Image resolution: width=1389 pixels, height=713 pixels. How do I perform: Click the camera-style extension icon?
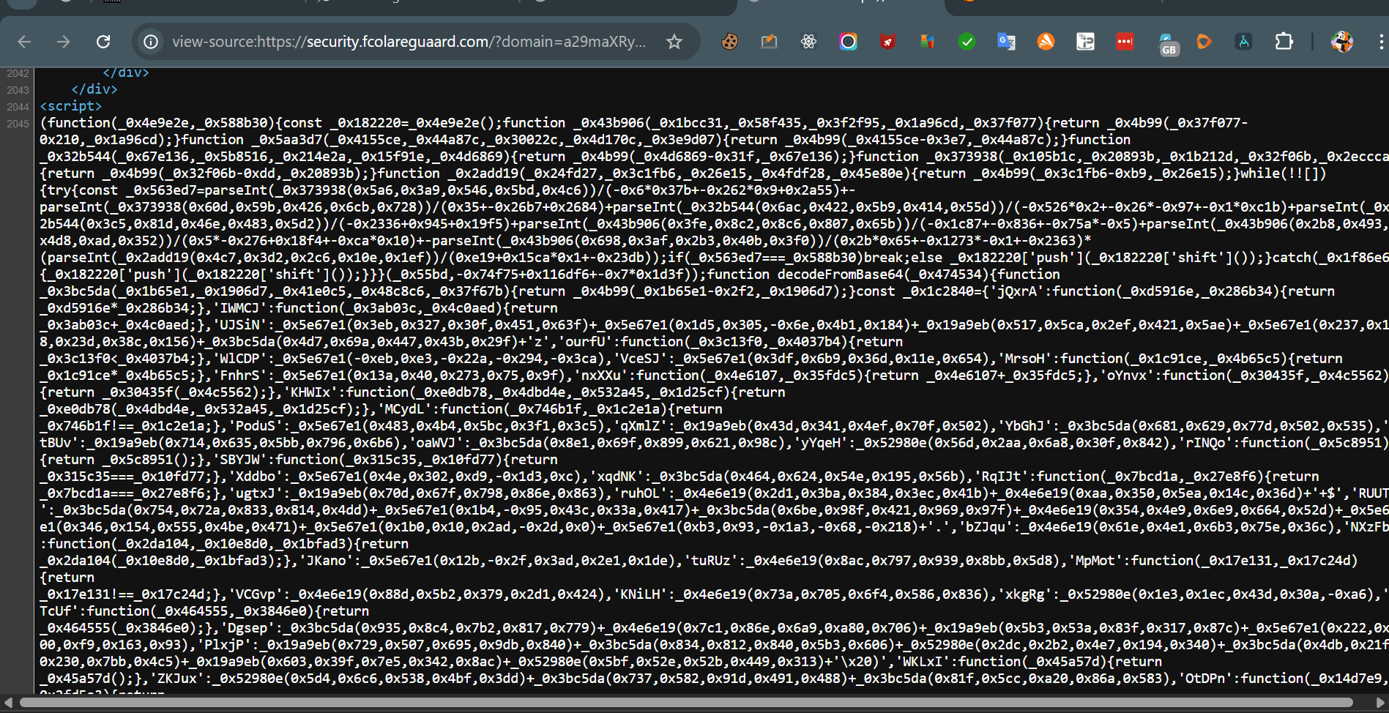tap(848, 42)
